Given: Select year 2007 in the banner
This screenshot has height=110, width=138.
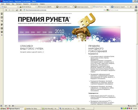Looking at the screenshot, I should click(39, 32).
